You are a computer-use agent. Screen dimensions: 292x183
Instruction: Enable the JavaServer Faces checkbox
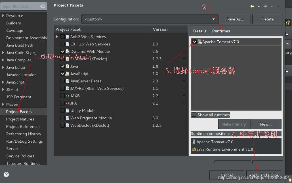point(62,81)
